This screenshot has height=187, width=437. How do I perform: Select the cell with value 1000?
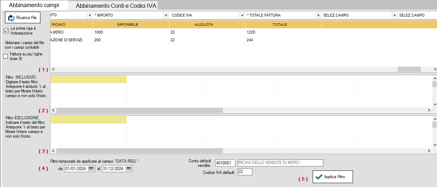[131, 32]
